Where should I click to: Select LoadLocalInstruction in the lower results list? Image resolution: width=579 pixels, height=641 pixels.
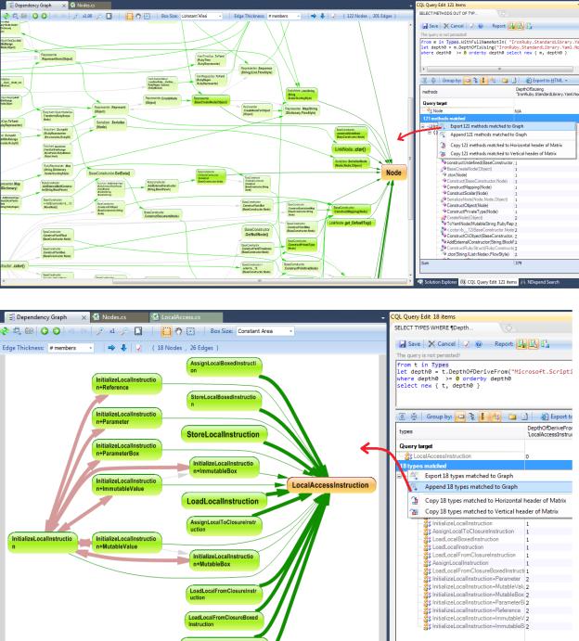[x=457, y=547]
